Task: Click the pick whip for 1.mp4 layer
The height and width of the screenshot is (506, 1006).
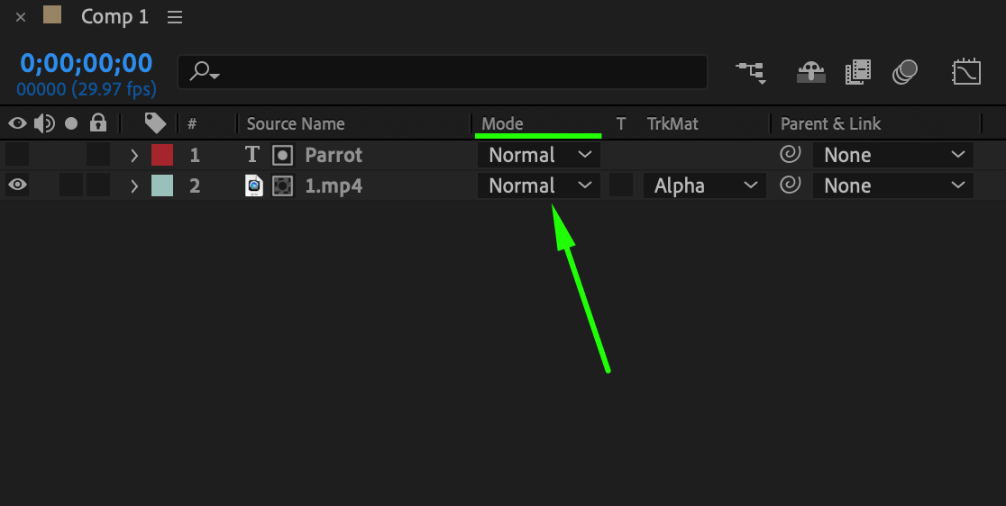Action: (790, 185)
